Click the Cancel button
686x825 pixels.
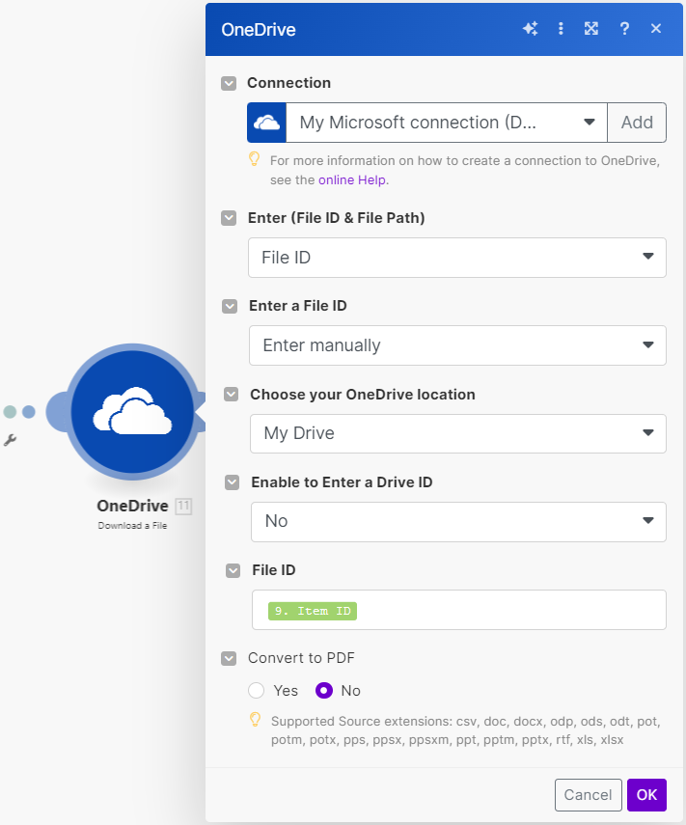coord(589,794)
